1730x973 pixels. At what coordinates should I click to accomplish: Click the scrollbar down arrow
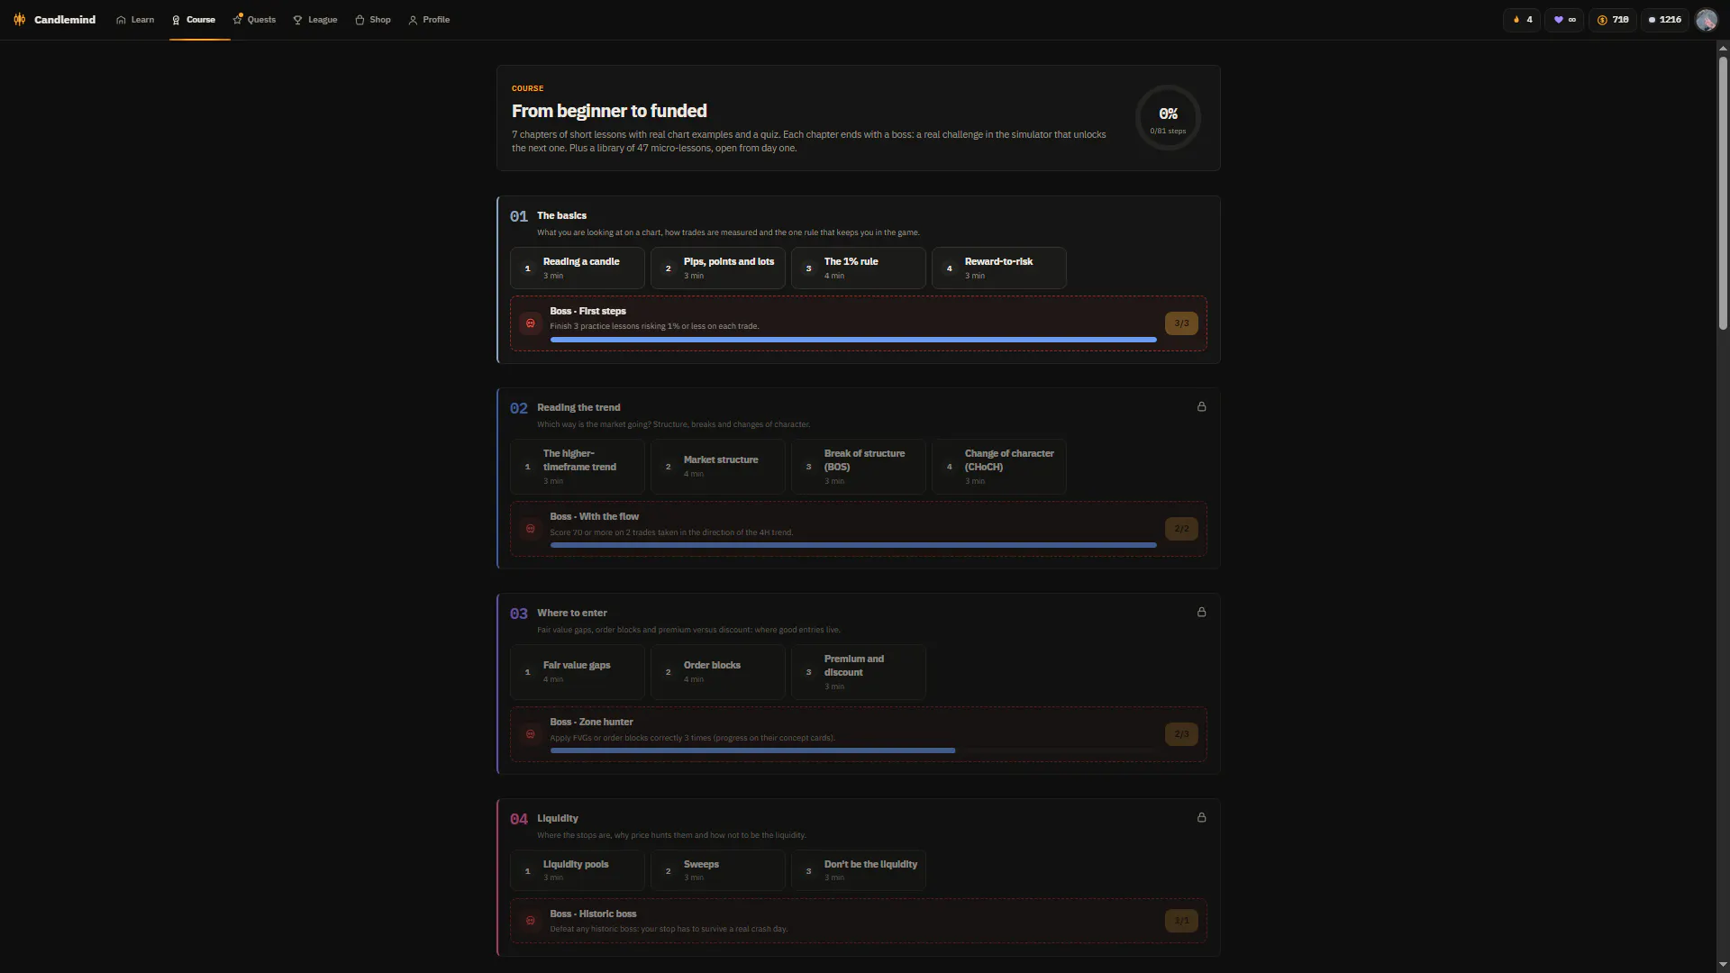point(1723,966)
